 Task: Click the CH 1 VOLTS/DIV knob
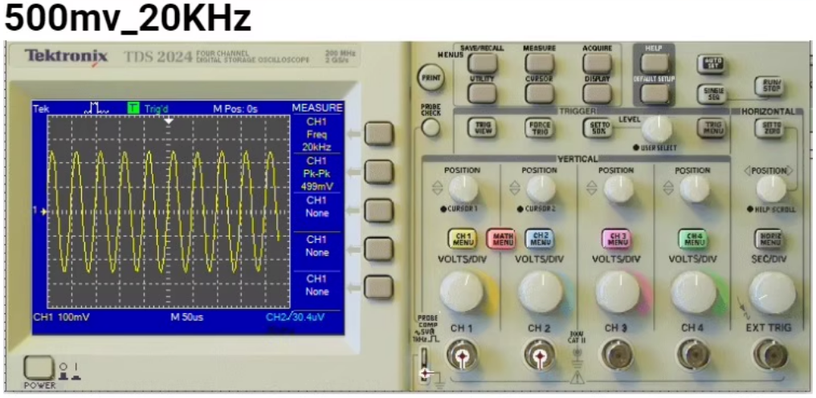tap(462, 290)
